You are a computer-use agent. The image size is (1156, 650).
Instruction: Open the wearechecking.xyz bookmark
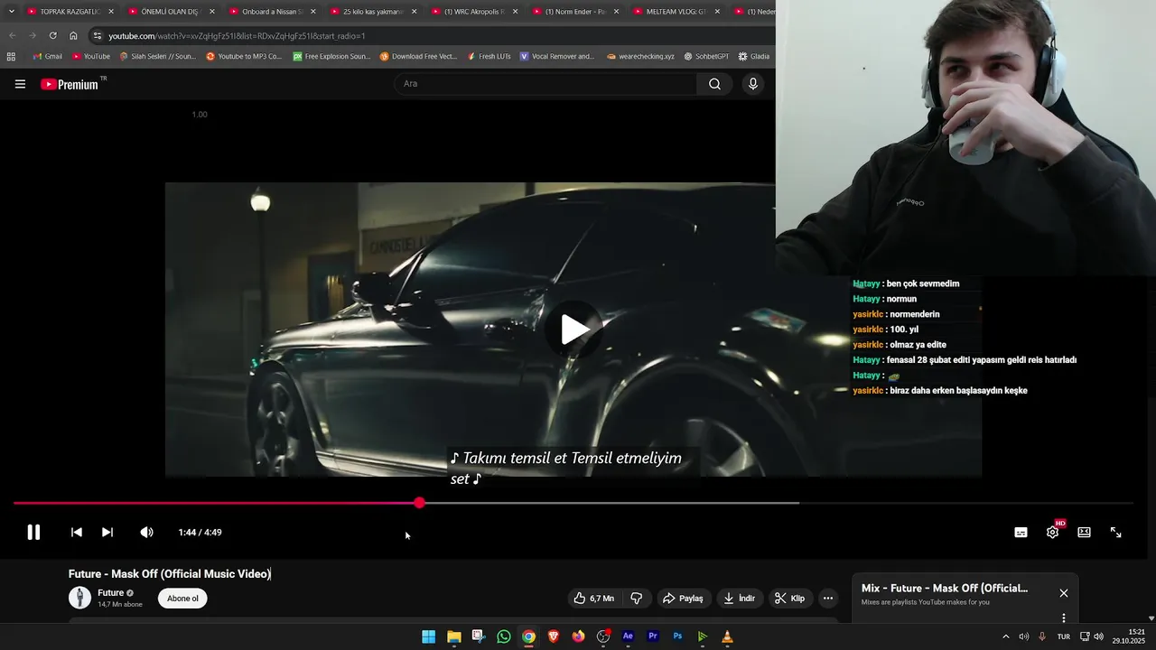pos(640,56)
